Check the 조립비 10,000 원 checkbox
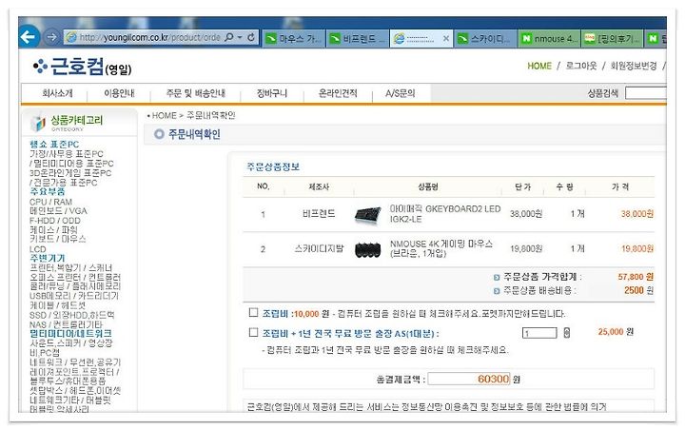Screen dimensions: 685x430 pyautogui.click(x=253, y=313)
